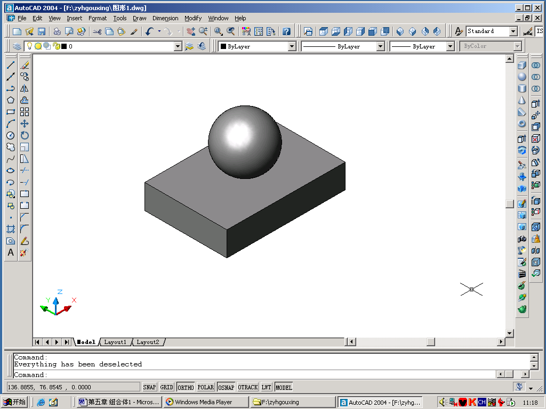546x409 pixels.
Task: Activate the Array tool
Action: coord(25,112)
